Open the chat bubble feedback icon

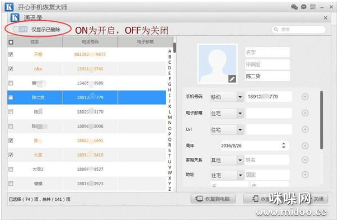(303, 7)
